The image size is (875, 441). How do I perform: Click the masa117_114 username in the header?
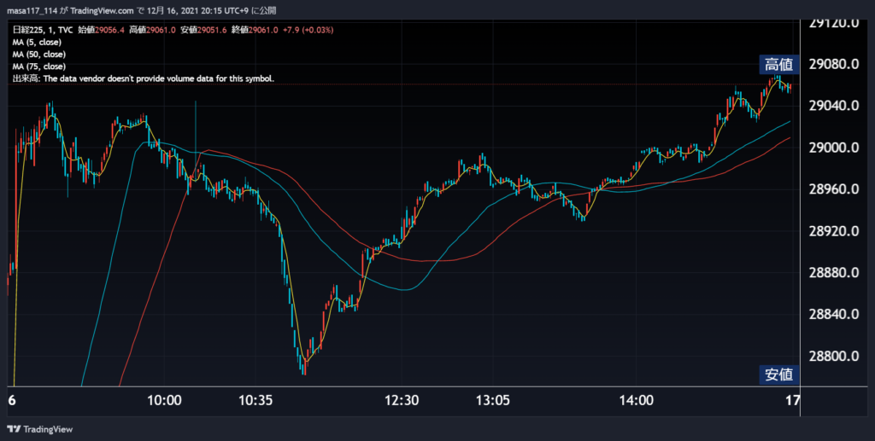point(32,10)
